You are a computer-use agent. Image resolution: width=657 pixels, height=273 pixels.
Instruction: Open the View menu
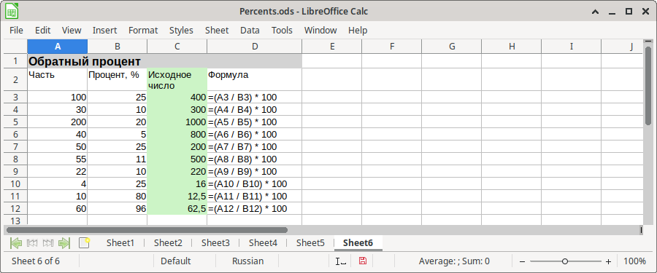click(72, 30)
